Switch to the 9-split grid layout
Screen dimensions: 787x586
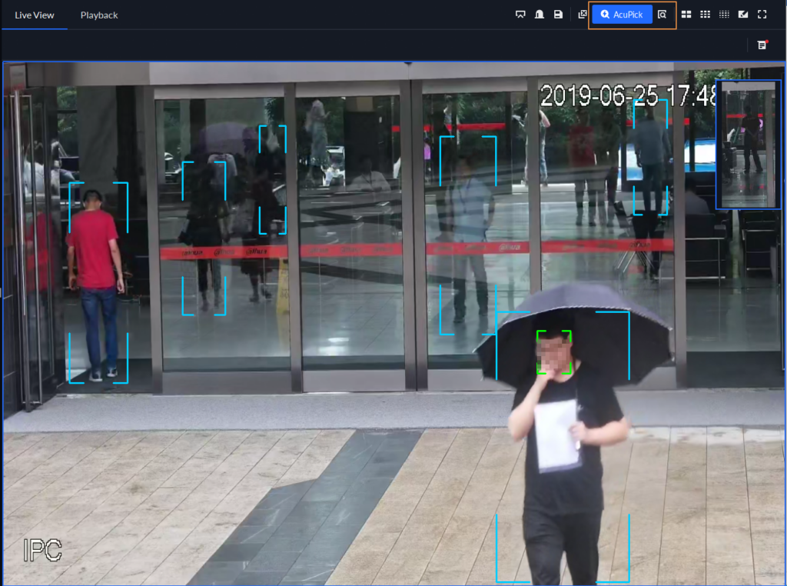[x=705, y=15]
